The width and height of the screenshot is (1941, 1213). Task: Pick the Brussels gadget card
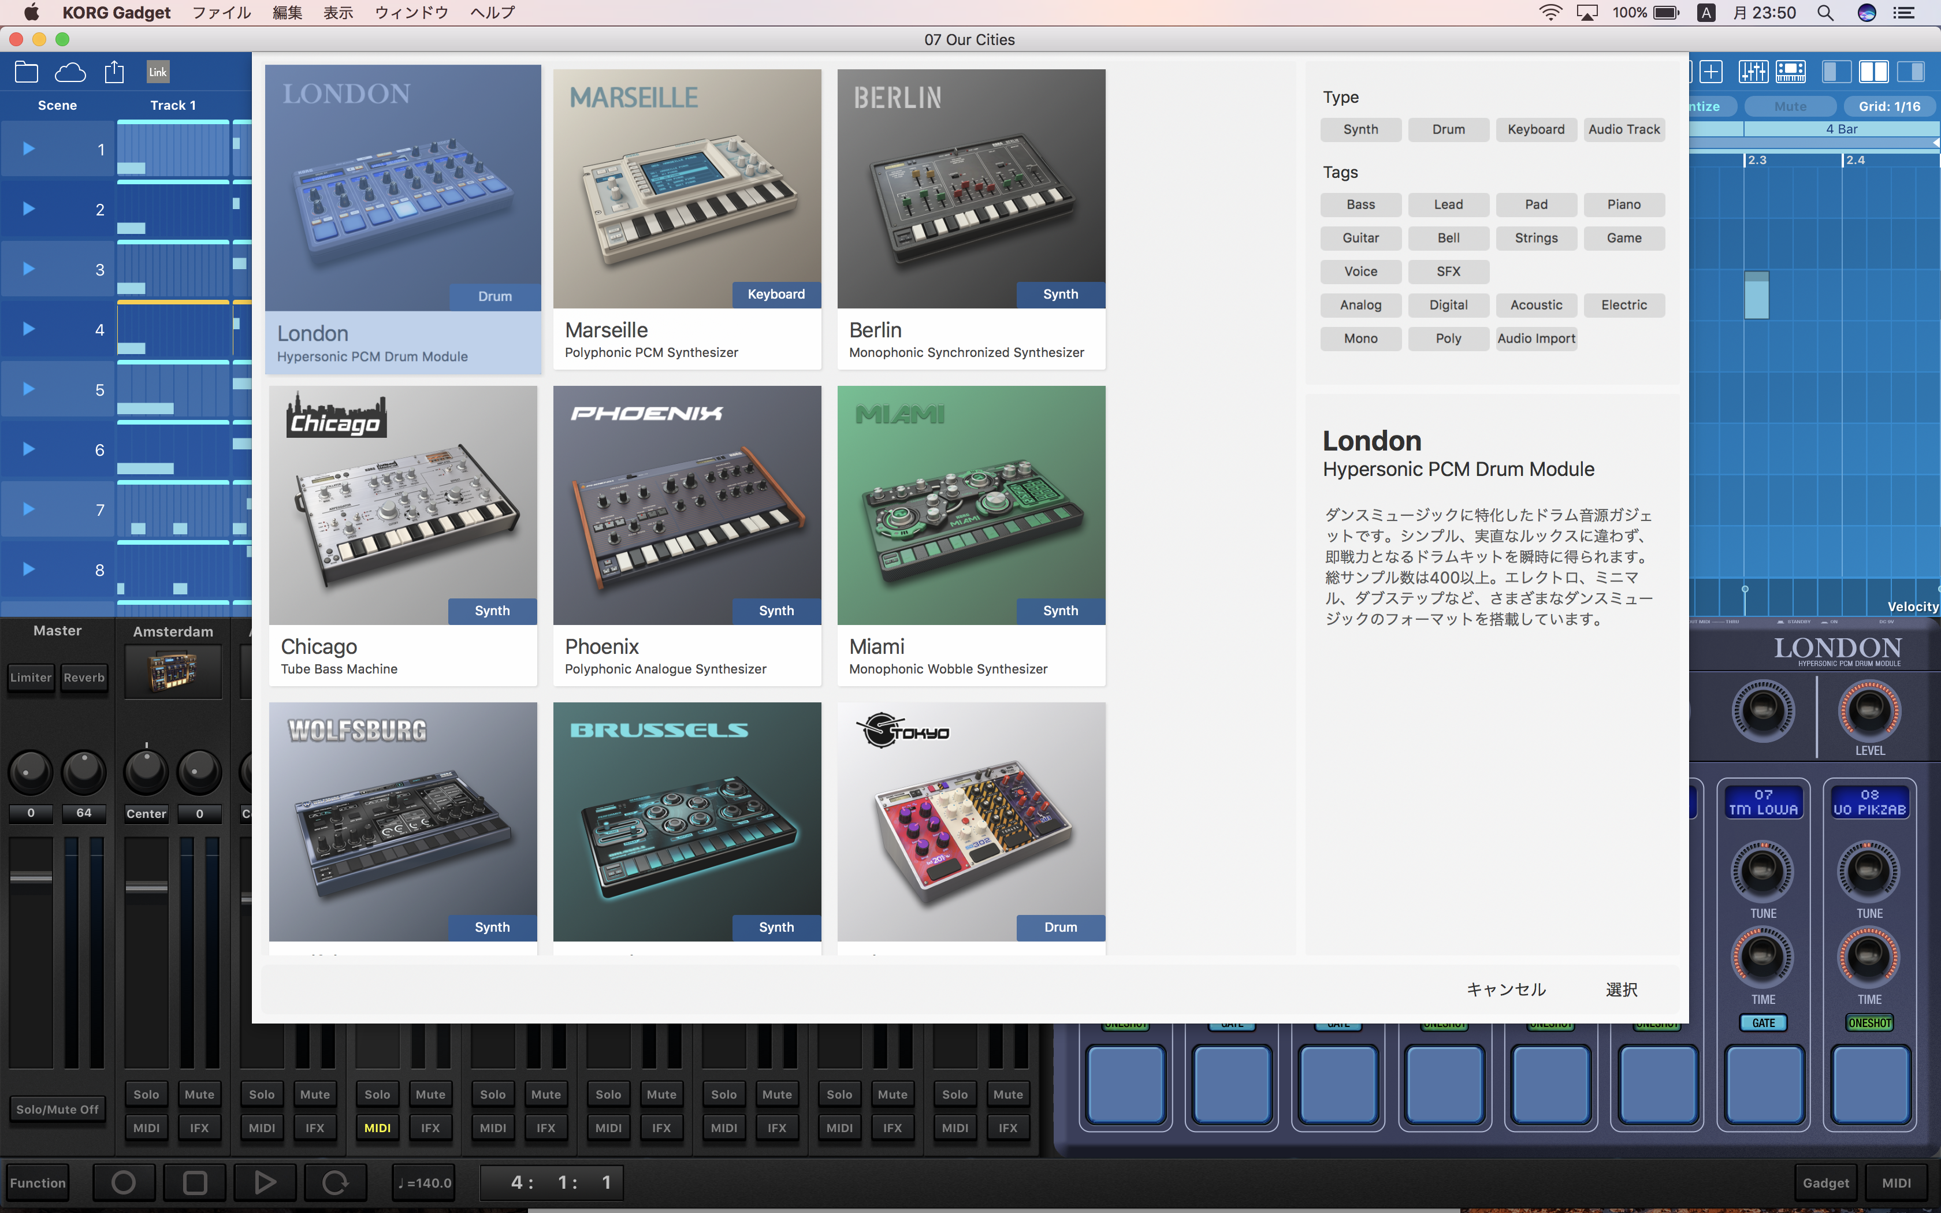[687, 828]
